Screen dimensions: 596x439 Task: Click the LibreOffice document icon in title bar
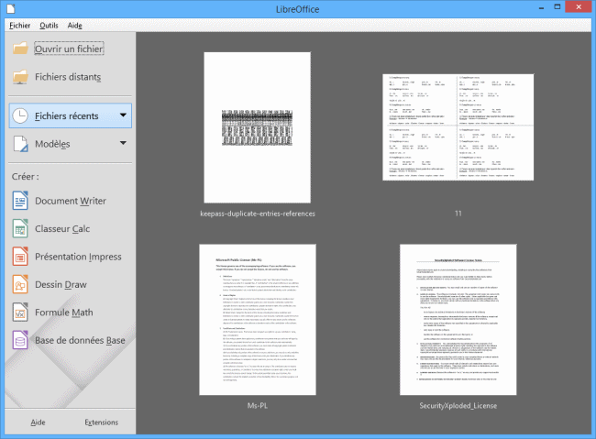11,8
